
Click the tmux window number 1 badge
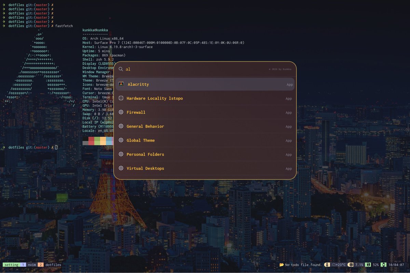[23, 265]
